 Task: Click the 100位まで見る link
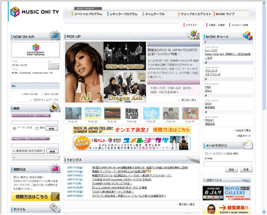coord(242,130)
